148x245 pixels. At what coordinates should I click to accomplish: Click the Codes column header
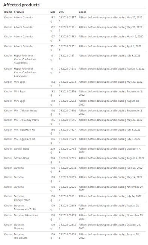82,12
